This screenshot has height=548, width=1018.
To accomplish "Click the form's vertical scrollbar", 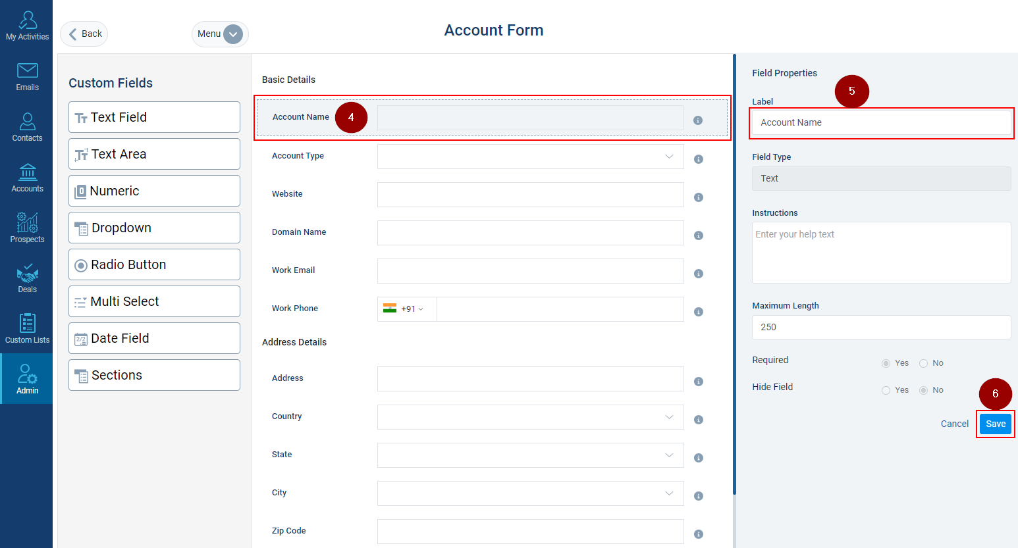I will [x=734, y=274].
